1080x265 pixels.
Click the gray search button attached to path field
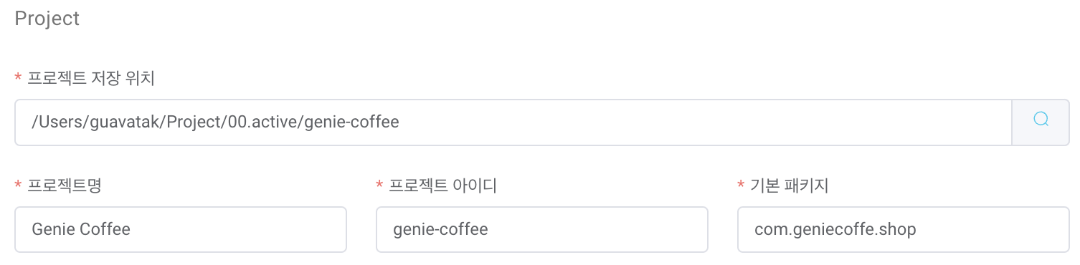(1041, 122)
